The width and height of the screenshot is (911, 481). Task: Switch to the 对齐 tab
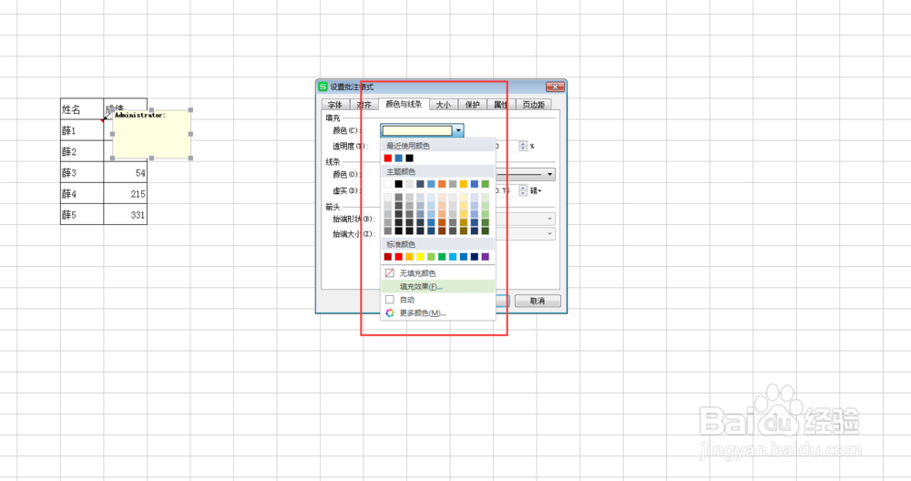[x=363, y=105]
